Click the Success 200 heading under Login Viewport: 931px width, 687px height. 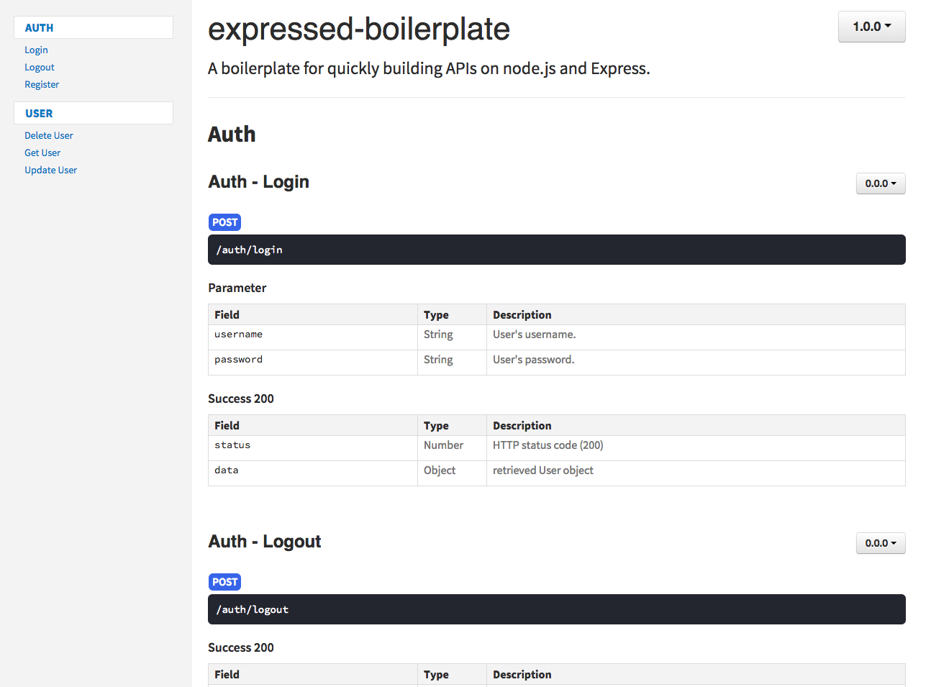point(241,399)
